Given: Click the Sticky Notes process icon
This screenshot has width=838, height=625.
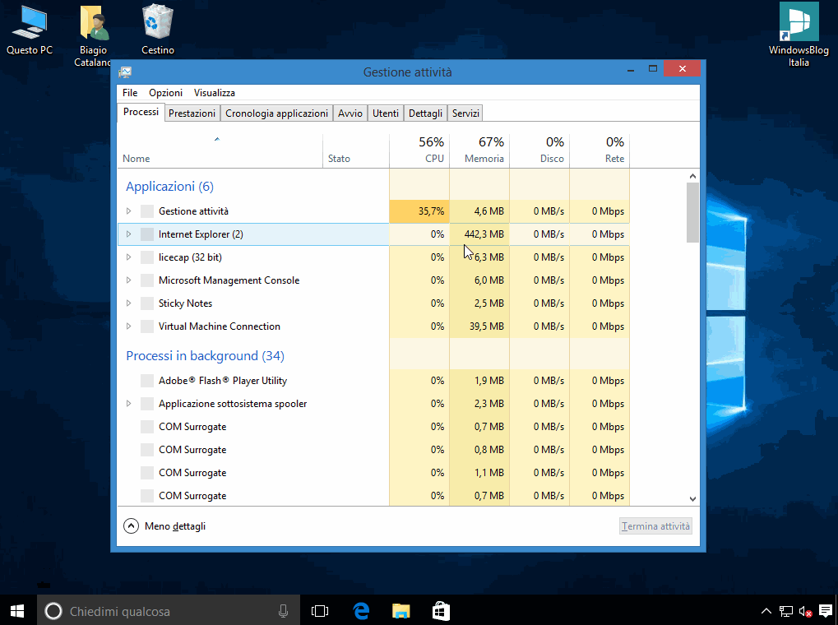Looking at the screenshot, I should point(147,303).
